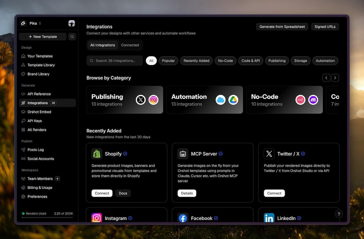Switch to the Connected tab
Image resolution: width=364 pixels, height=239 pixels.
pyautogui.click(x=130, y=45)
